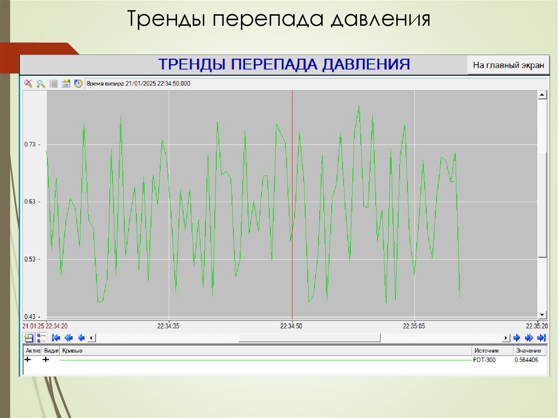This screenshot has height=418, width=558.
Task: Click the crossed-out magnifier reset zoom icon
Action: (x=28, y=84)
